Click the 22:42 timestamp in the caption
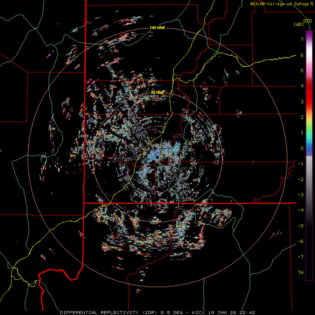Image resolution: width=315 pixels, height=315 pixels. point(247,313)
